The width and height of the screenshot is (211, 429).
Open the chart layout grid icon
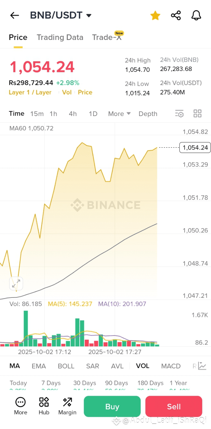point(197,113)
